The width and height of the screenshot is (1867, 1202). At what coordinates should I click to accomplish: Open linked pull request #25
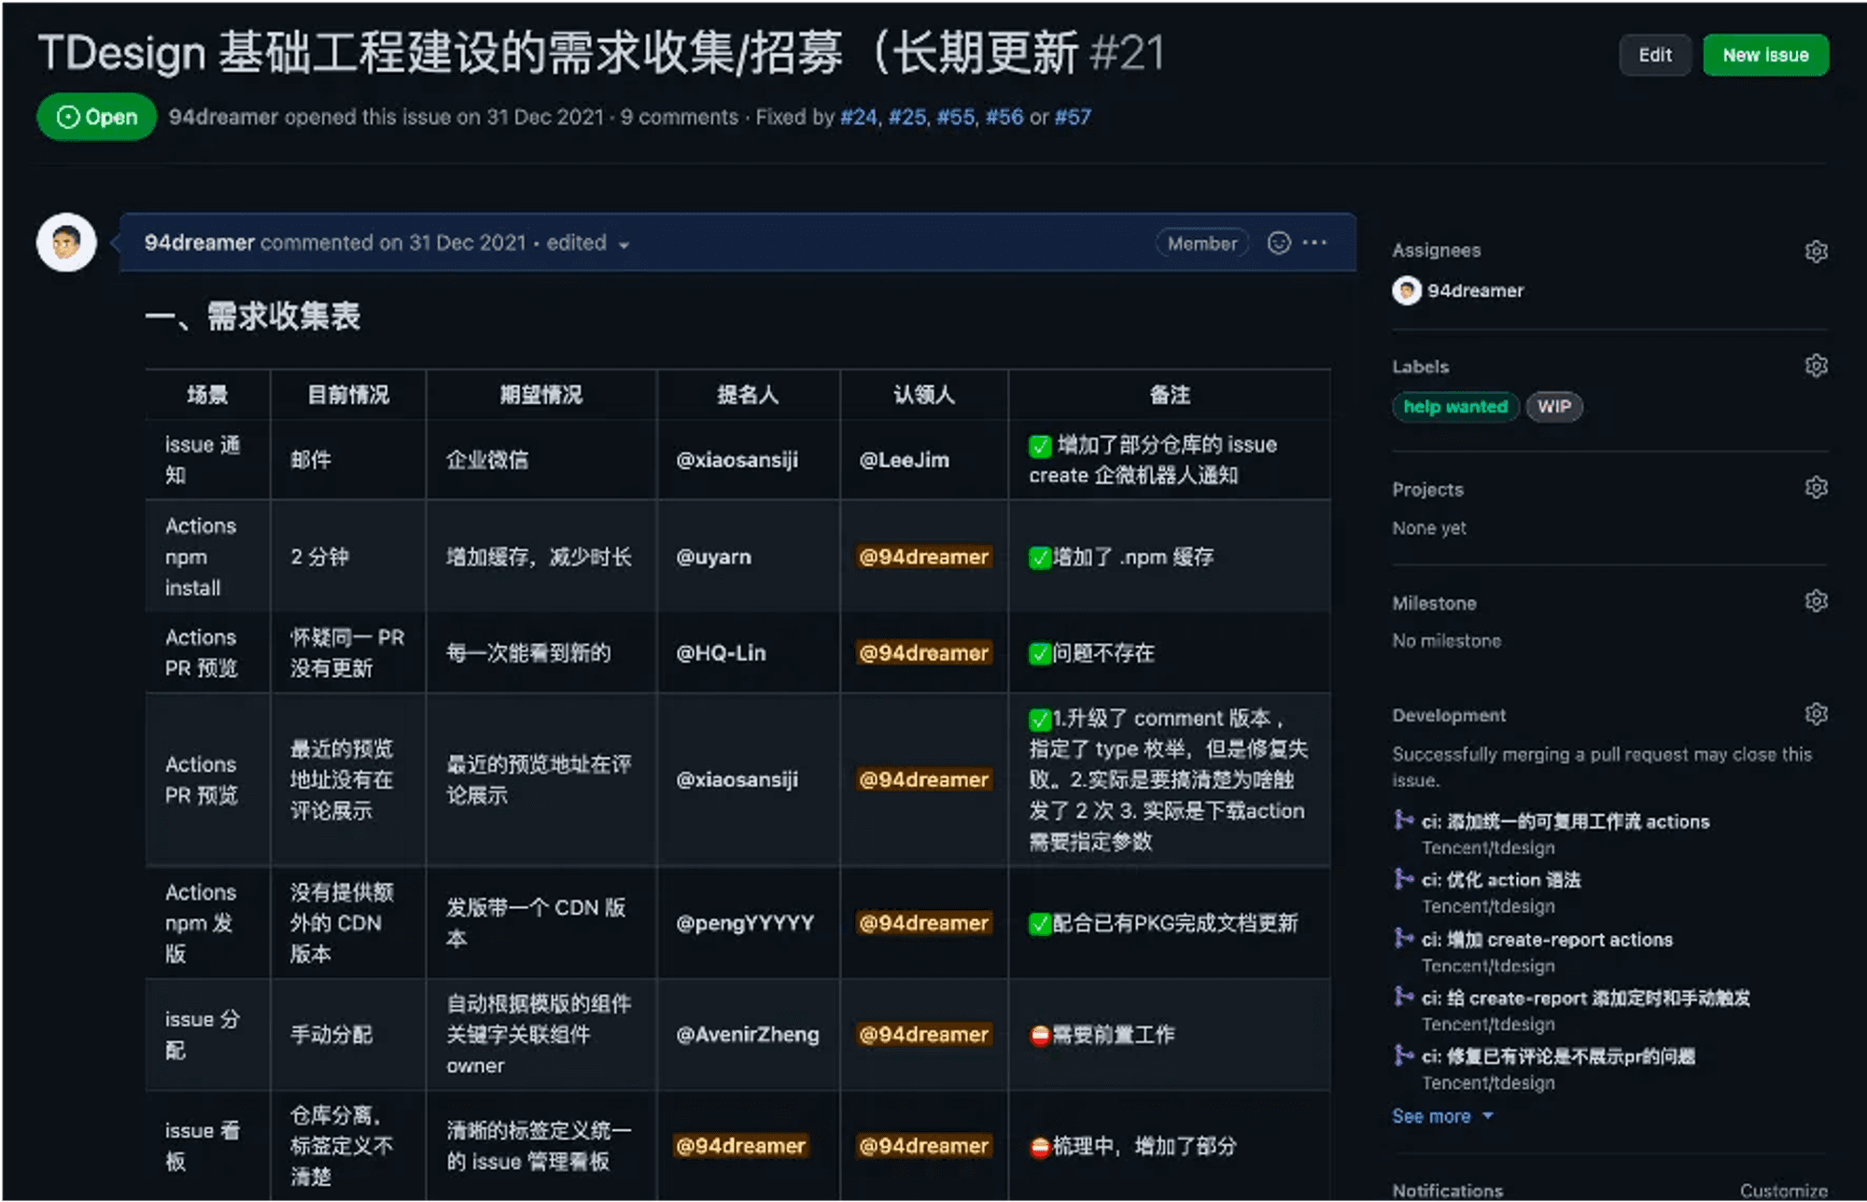click(907, 117)
